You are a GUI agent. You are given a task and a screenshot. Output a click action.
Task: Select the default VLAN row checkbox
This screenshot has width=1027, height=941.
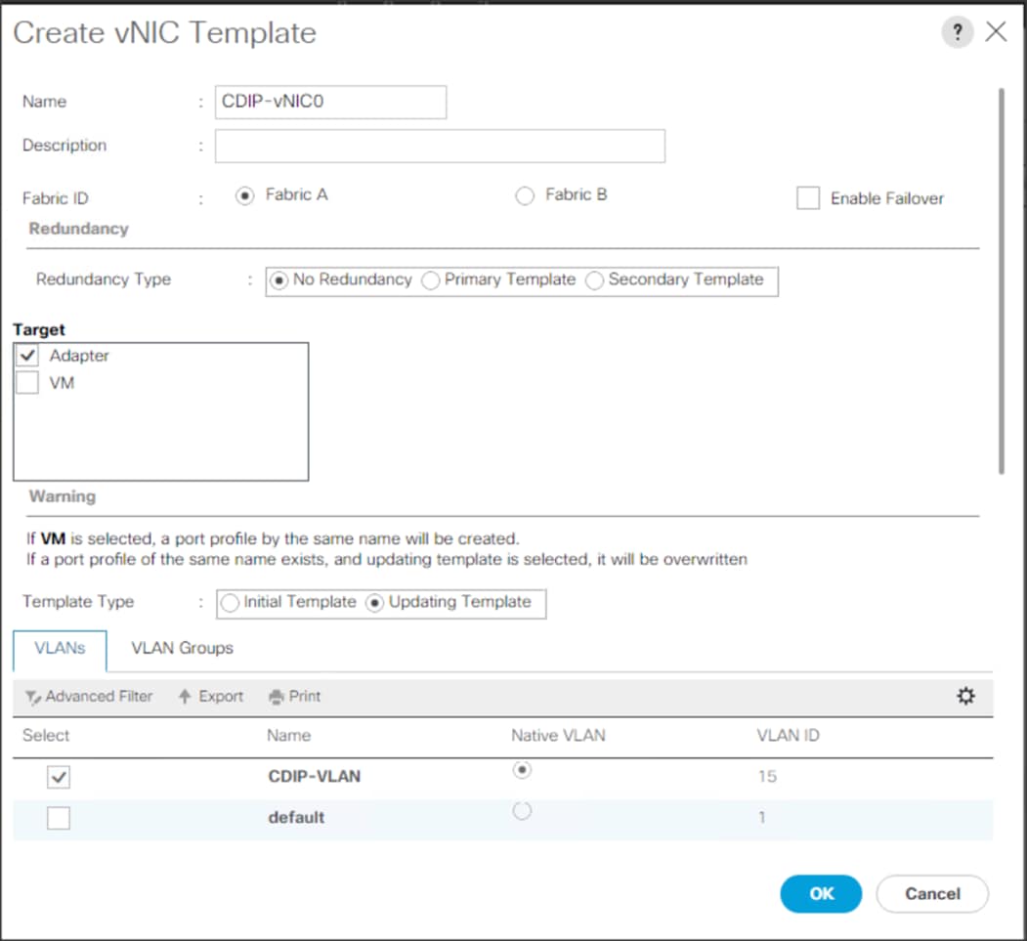click(x=58, y=818)
